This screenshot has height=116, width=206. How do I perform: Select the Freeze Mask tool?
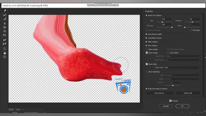5,40
